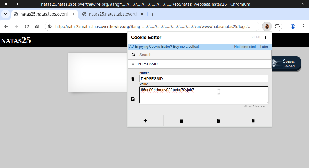Delete all cookies from bottom toolbar
Viewport: 309px width, 168px height.
181,121
